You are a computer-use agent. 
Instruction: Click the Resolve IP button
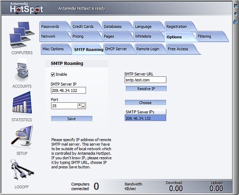pyautogui.click(x=146, y=88)
